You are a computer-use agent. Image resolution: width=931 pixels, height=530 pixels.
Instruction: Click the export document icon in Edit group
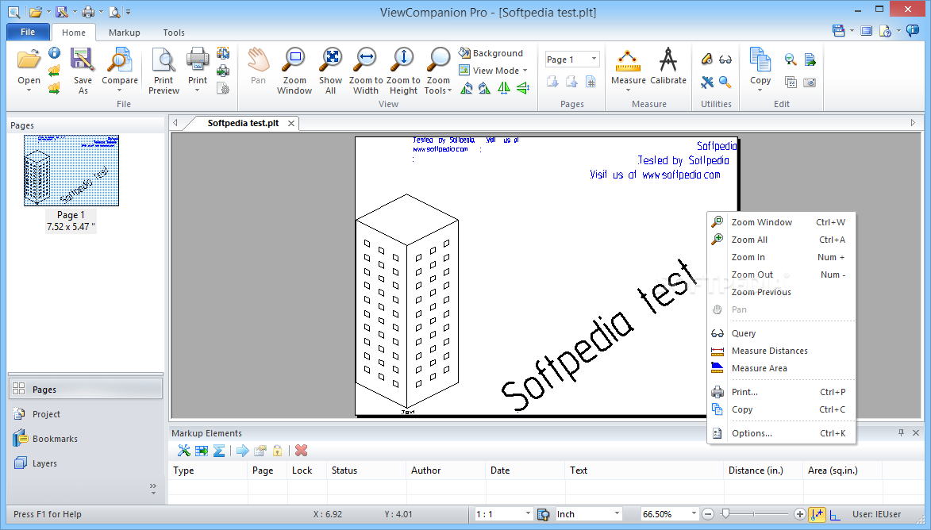point(810,60)
